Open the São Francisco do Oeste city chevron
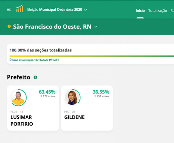 click(96, 27)
